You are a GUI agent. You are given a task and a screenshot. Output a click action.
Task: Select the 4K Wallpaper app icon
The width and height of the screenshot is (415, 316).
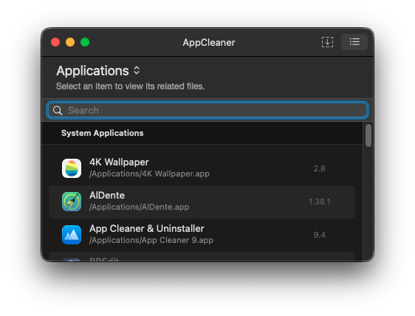(72, 168)
